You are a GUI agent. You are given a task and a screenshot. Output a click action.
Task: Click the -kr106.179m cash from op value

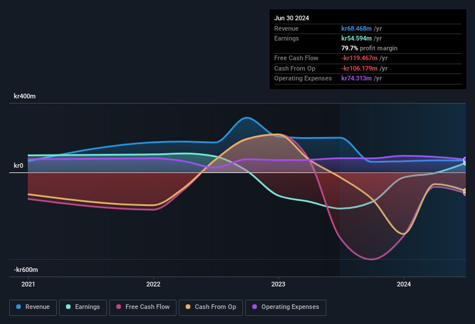pos(359,68)
